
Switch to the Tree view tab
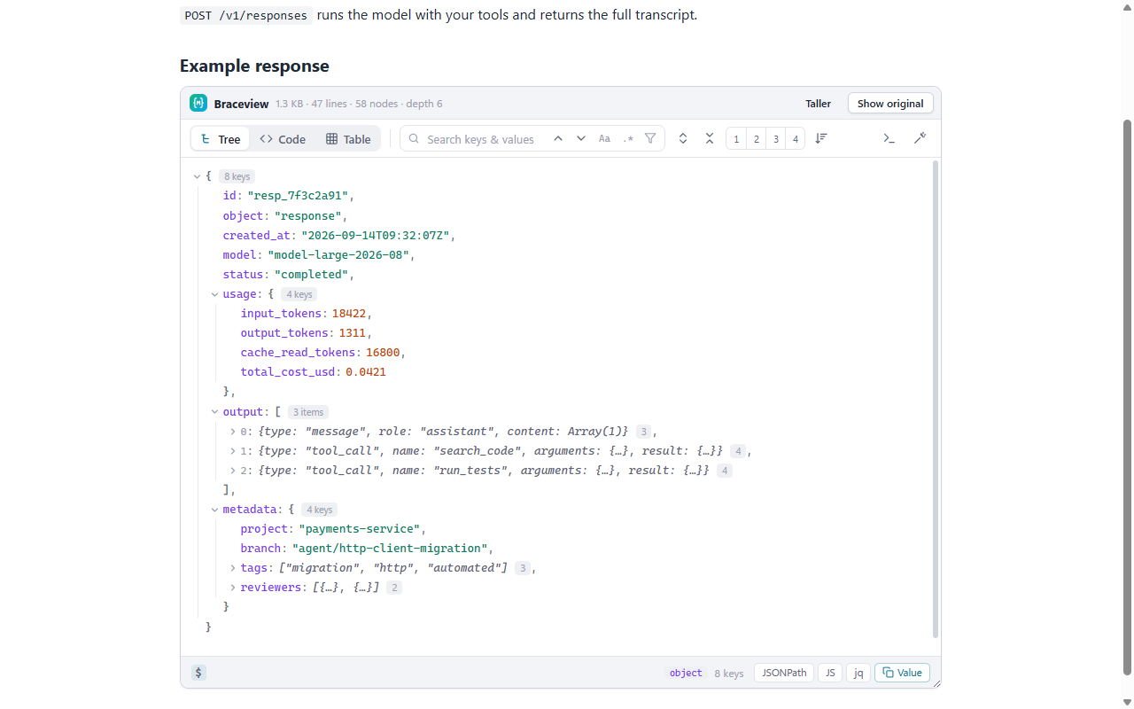(221, 139)
